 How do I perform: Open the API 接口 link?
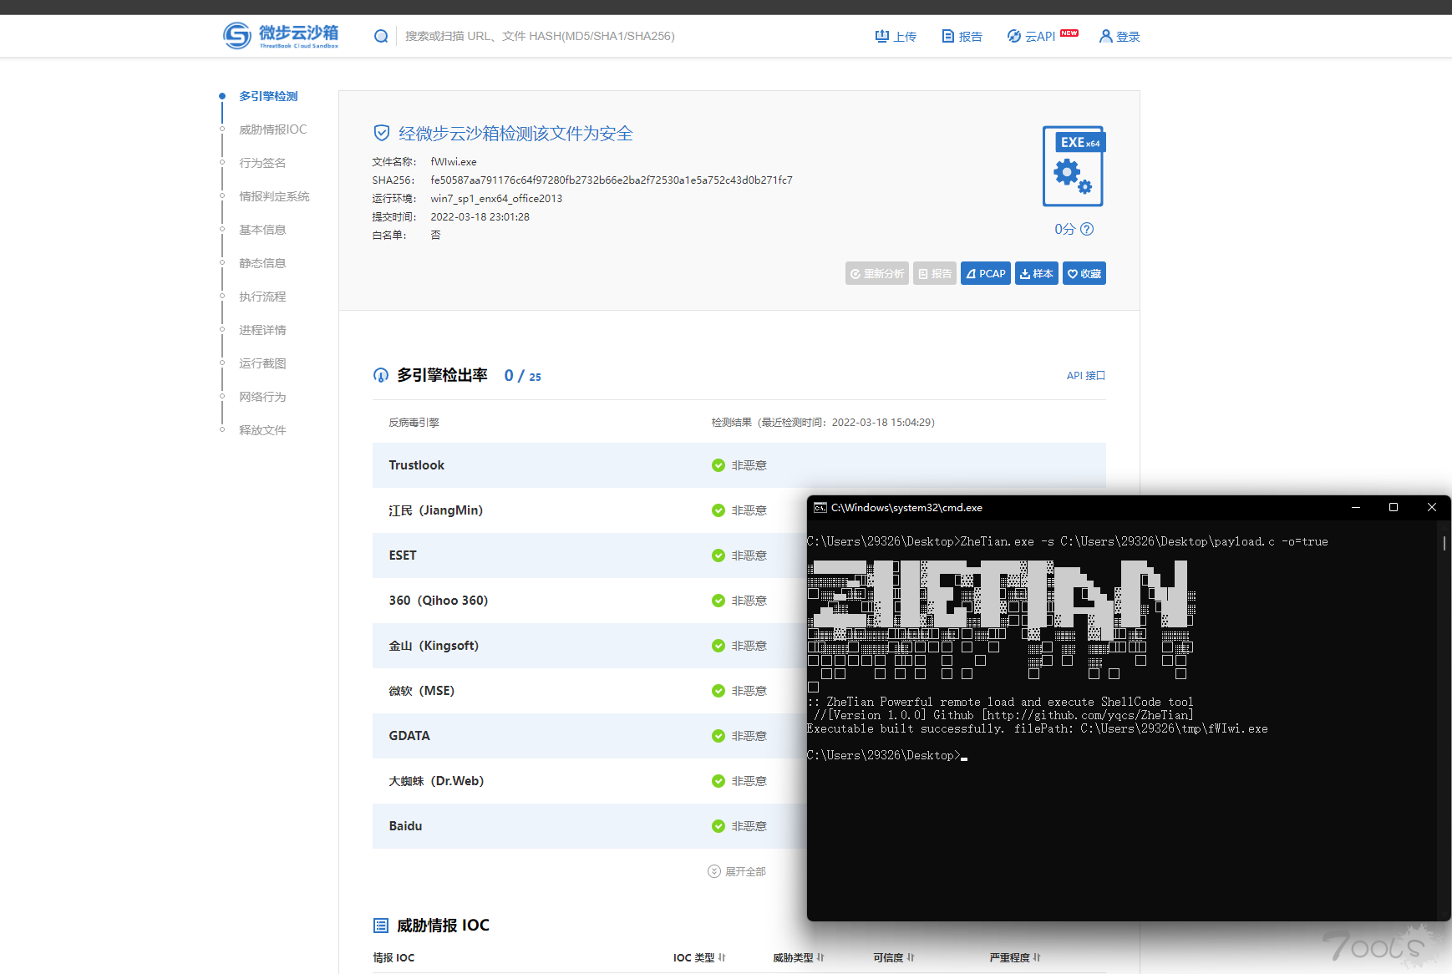1086,376
